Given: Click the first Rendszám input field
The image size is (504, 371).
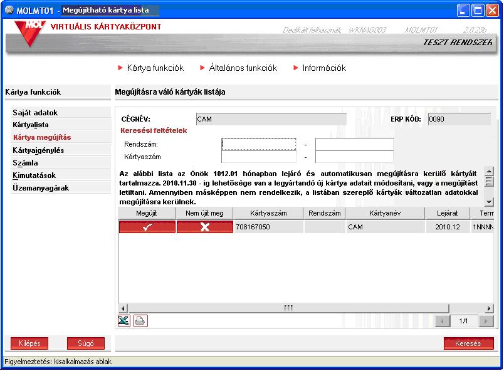Looking at the screenshot, I should (259, 144).
